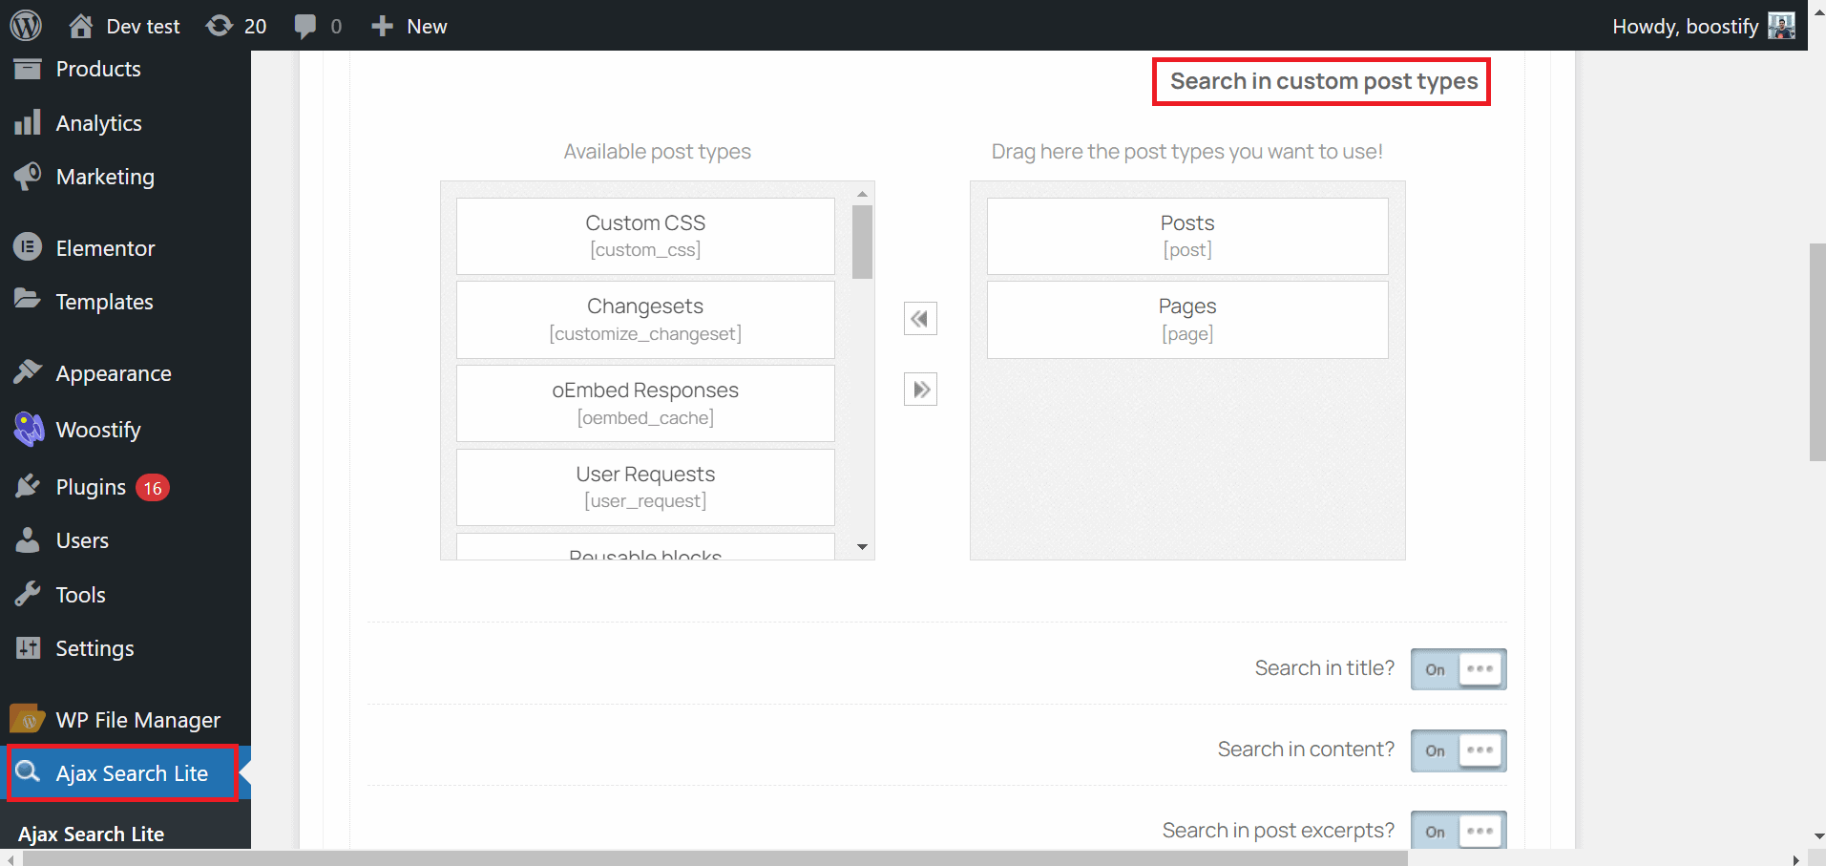This screenshot has height=866, width=1826.
Task: Click the Appearance brush icon
Action: coord(28,371)
